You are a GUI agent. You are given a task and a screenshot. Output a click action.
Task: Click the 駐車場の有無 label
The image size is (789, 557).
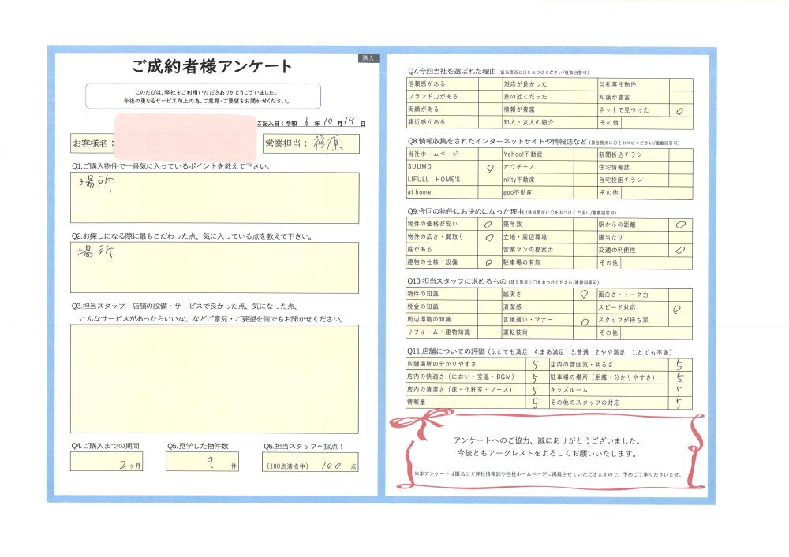[x=522, y=262]
